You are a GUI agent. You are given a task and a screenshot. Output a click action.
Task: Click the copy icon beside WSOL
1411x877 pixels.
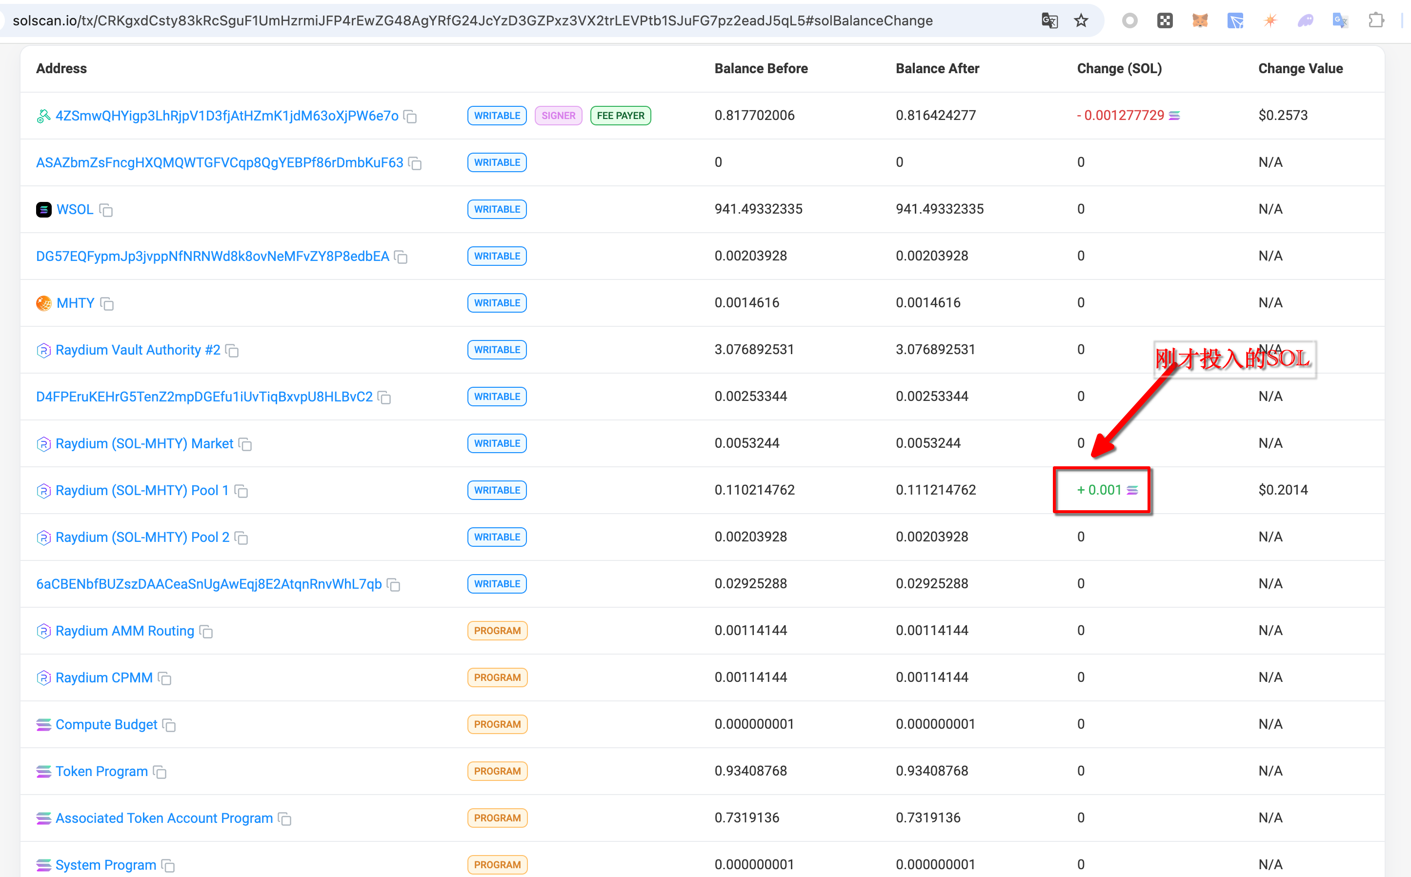point(105,210)
